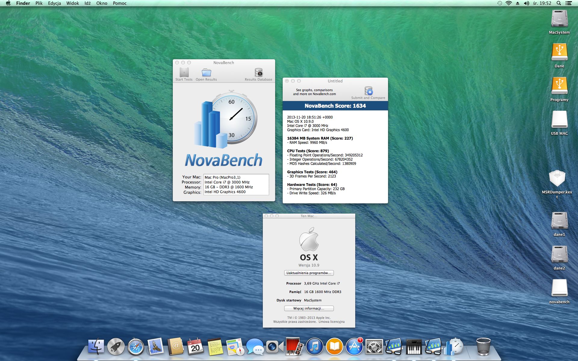Select the dane2 drive icon

coord(559,255)
